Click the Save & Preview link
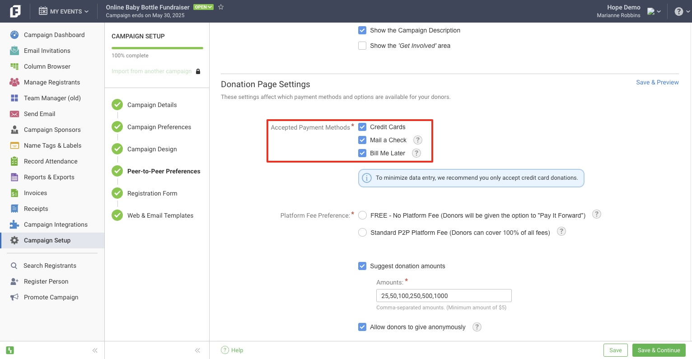 pos(657,82)
